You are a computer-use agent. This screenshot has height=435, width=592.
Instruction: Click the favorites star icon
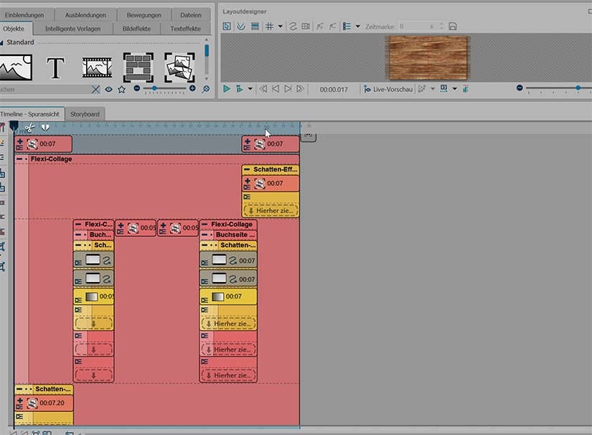121,89
